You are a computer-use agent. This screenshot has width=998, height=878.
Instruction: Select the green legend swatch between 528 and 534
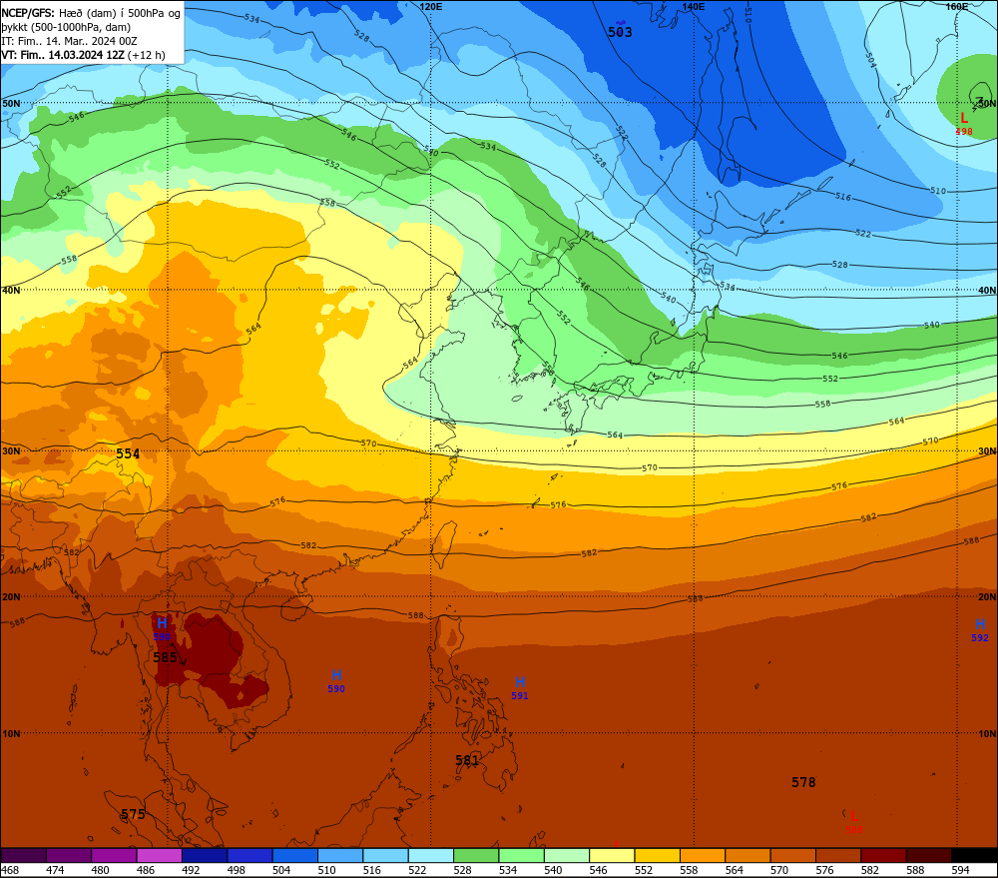476,855
